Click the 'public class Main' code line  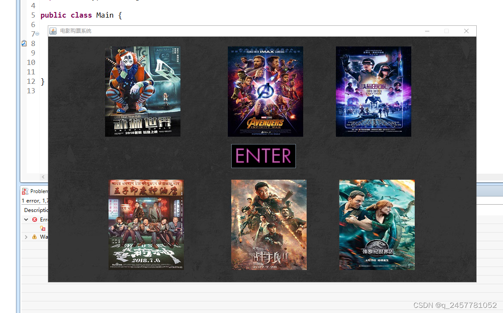(x=81, y=15)
